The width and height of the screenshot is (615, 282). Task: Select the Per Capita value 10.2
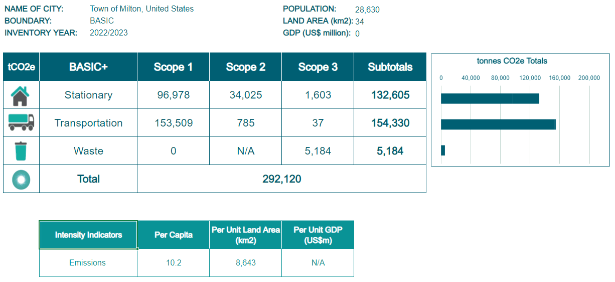pos(173,262)
